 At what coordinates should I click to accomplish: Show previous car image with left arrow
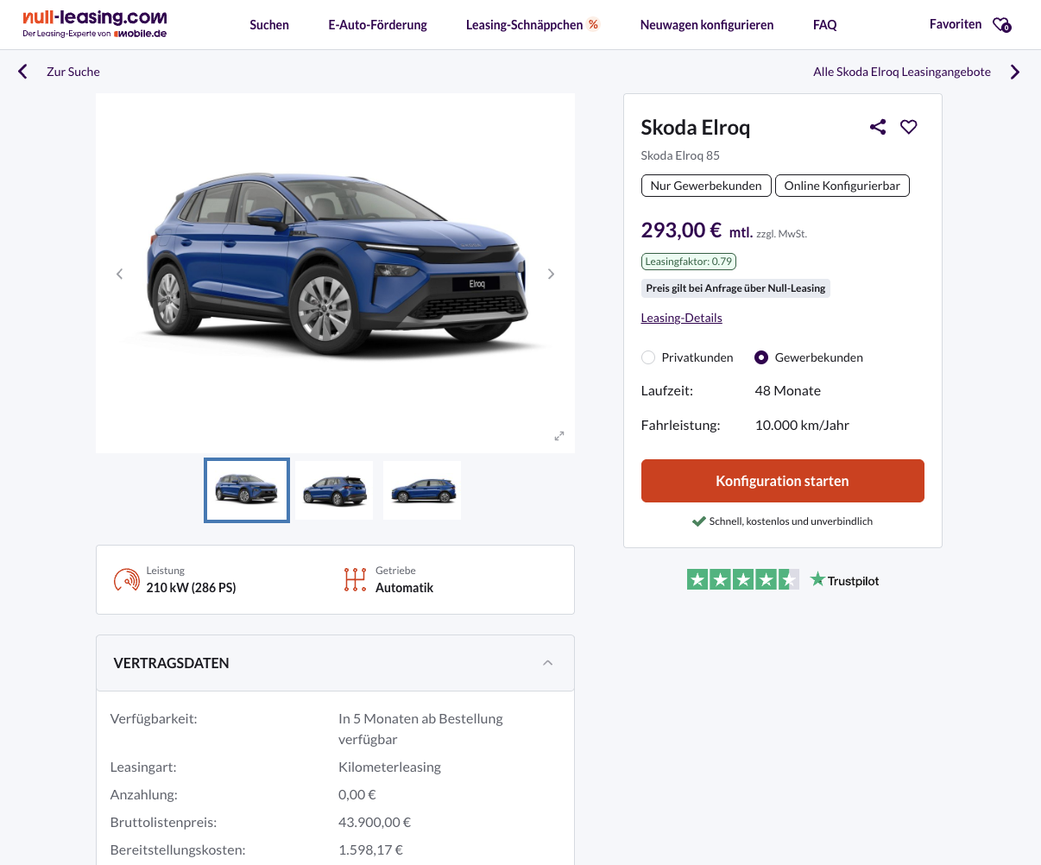point(119,274)
